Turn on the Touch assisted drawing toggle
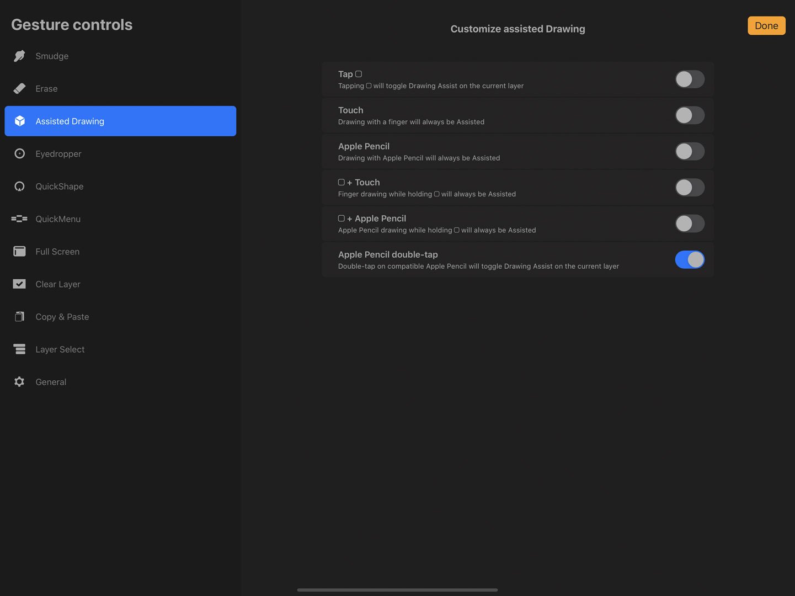This screenshot has height=596, width=795. pyautogui.click(x=690, y=115)
